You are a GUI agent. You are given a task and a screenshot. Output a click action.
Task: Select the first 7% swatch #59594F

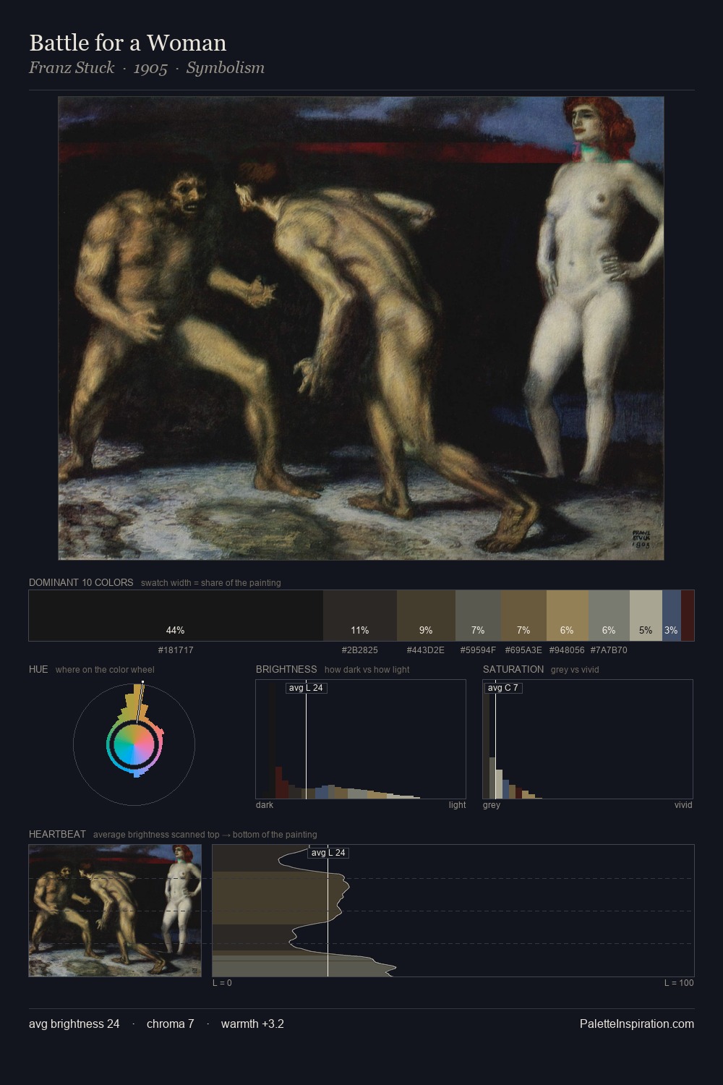(478, 616)
